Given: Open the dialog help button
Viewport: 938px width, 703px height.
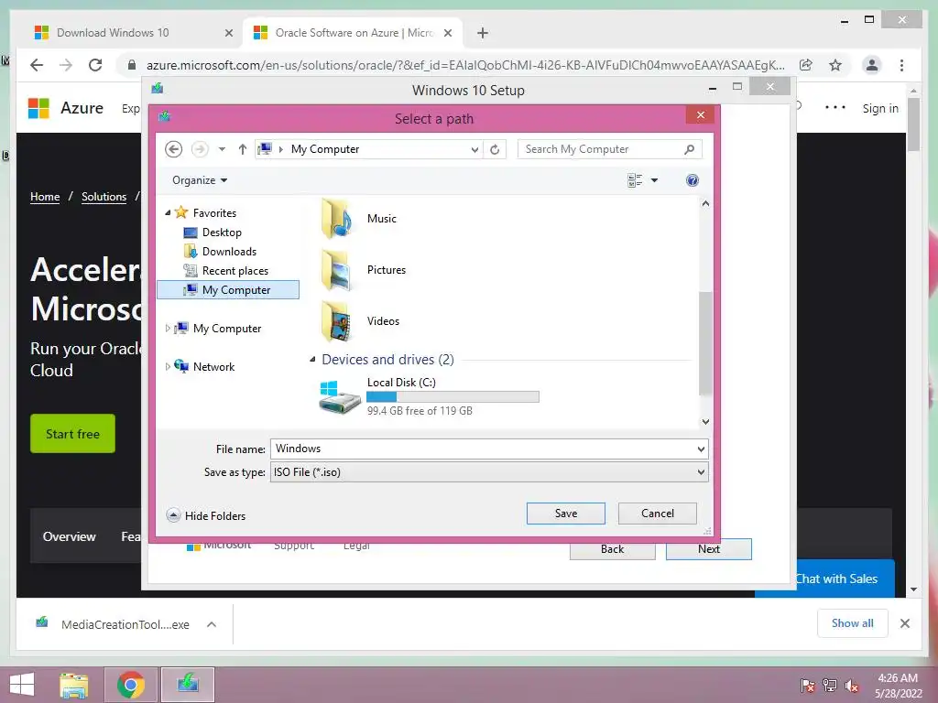Looking at the screenshot, I should click(693, 180).
